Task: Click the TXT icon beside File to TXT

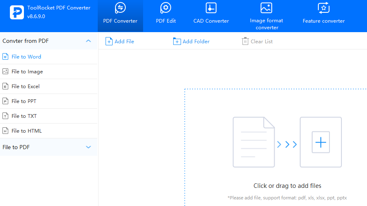Action: point(5,116)
